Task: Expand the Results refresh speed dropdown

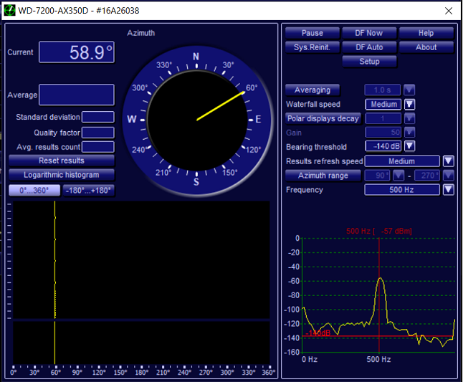Action: pyautogui.click(x=448, y=161)
